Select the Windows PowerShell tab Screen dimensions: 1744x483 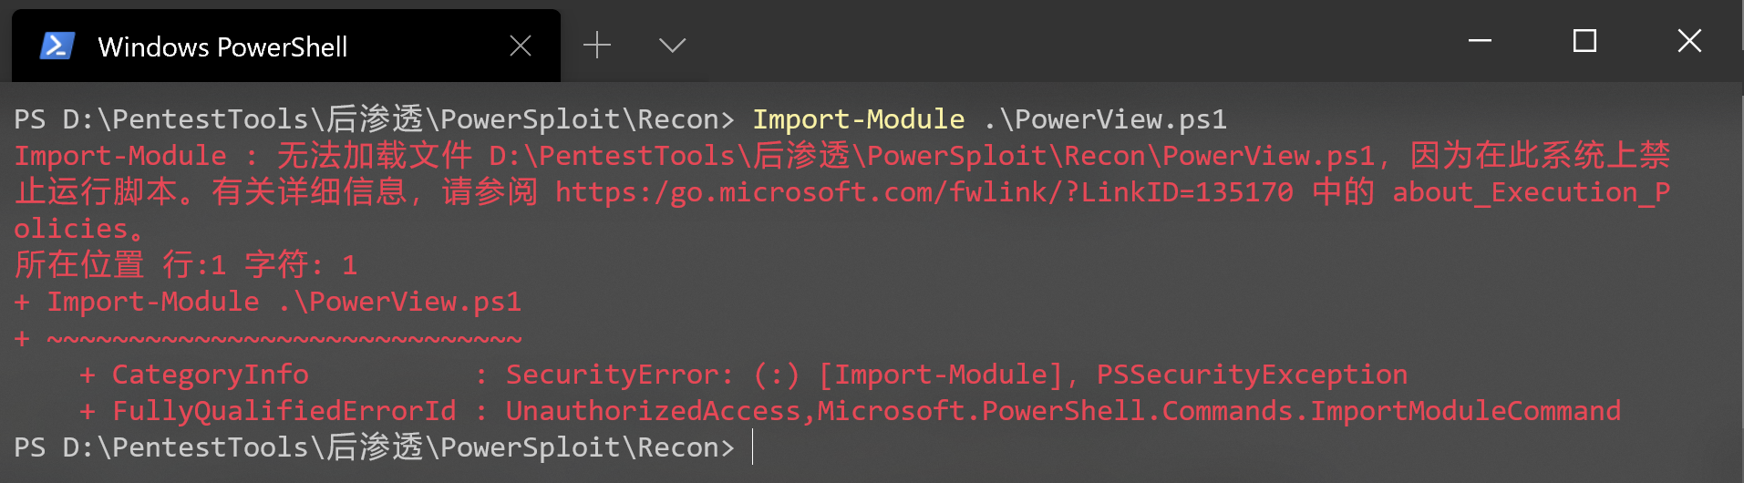point(222,46)
